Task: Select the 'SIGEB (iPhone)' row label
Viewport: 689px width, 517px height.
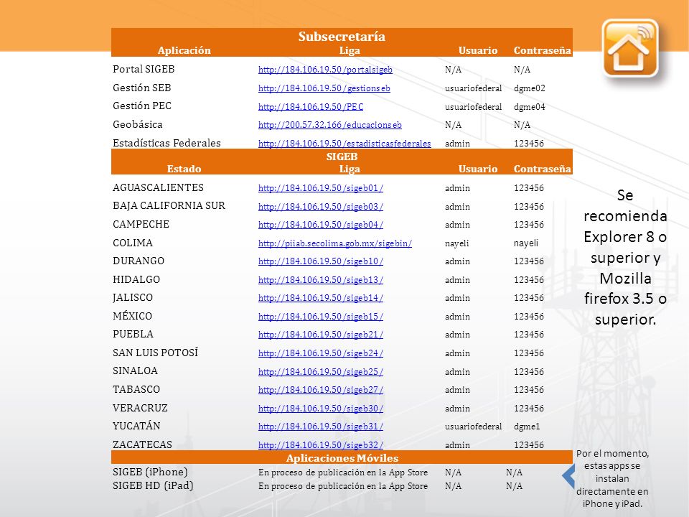Action: pyautogui.click(x=150, y=472)
